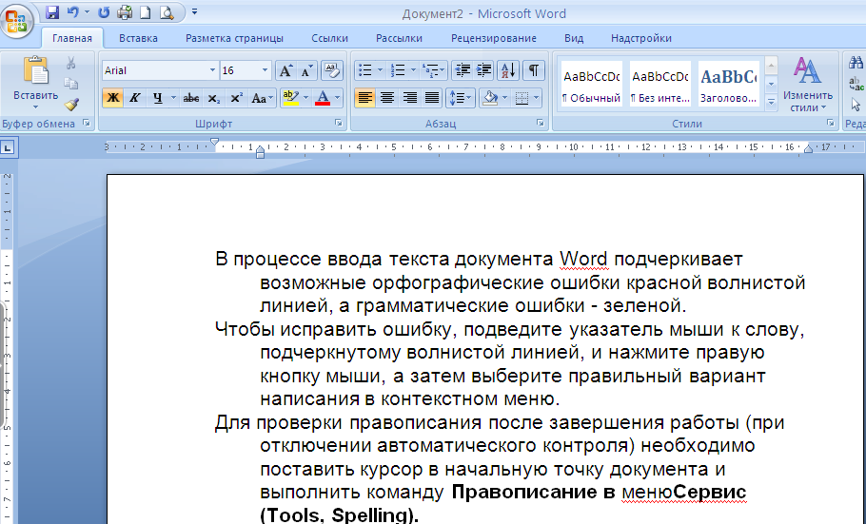Viewport: 866px width, 524px height.
Task: Undo the last action
Action: [x=72, y=12]
